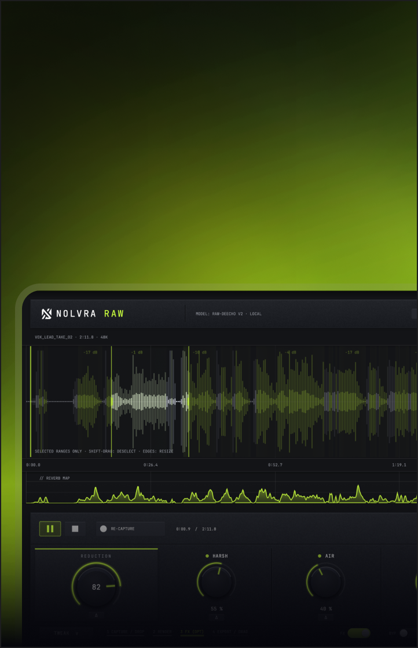Click the playhead line near -10 dB
The height and width of the screenshot is (648, 418).
[x=189, y=402]
